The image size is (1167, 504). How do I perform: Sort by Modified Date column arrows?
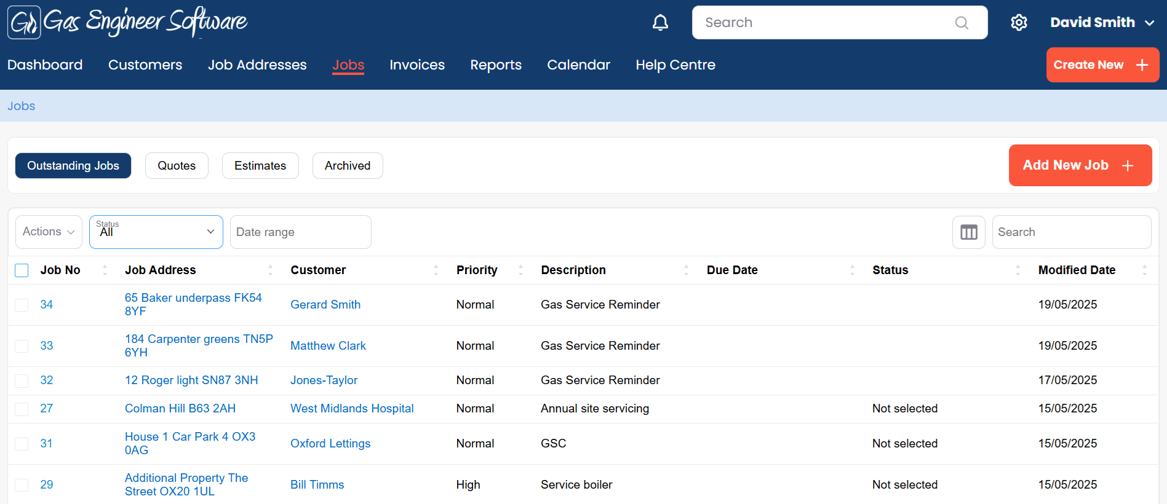1144,270
